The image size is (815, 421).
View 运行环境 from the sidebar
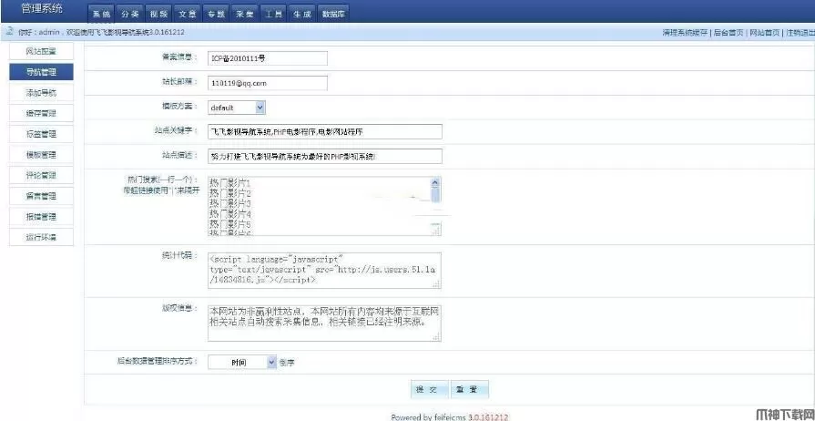coord(42,237)
